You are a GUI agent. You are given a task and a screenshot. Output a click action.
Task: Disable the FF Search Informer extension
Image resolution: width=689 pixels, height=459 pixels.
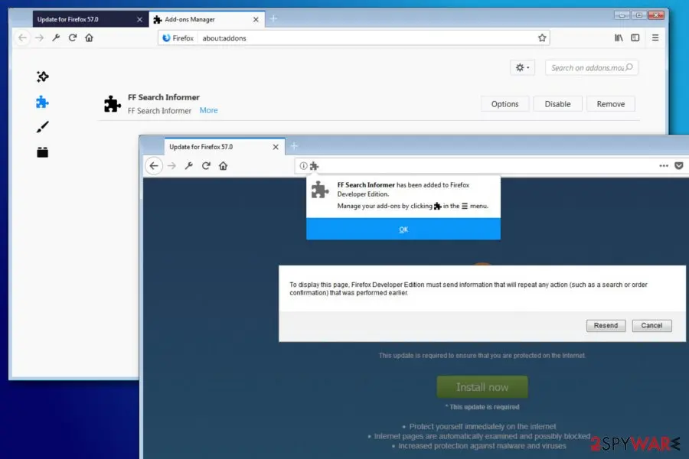(x=557, y=104)
